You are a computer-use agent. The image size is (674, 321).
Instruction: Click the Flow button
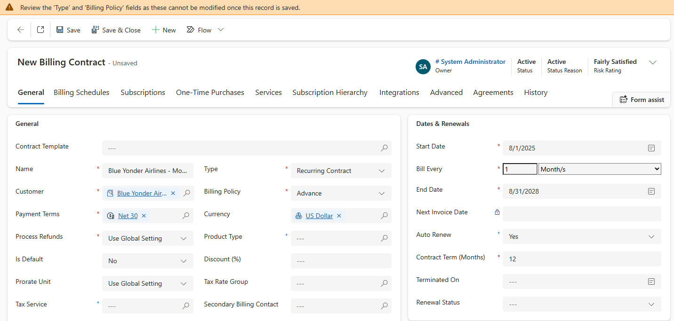(x=199, y=30)
